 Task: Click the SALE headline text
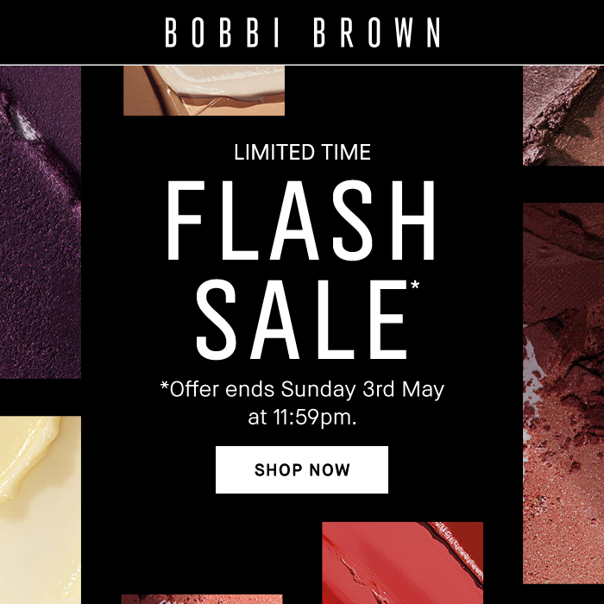301,319
